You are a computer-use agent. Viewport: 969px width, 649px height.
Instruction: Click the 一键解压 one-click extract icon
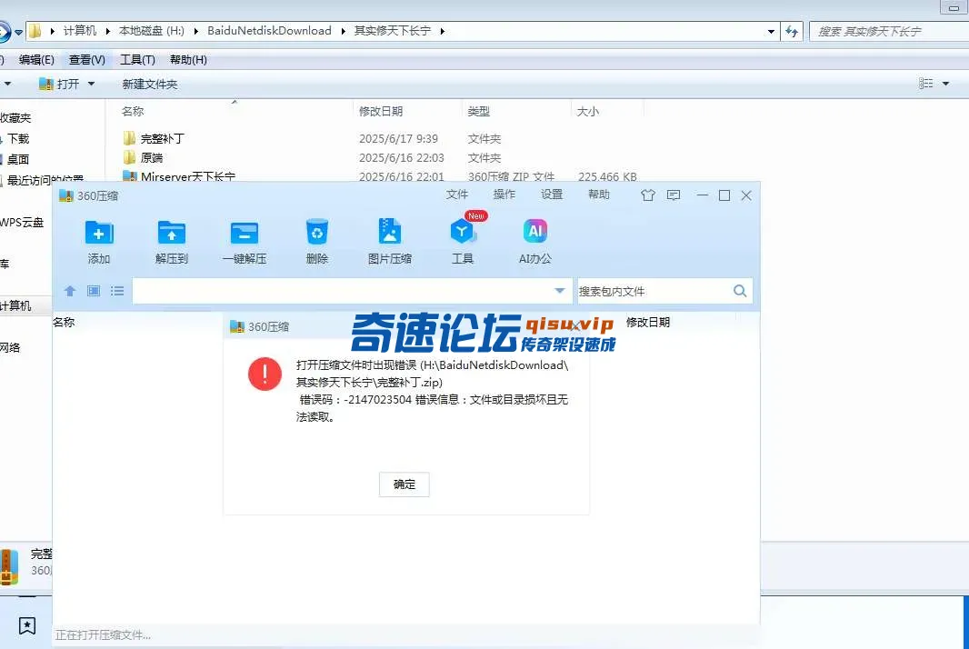point(245,233)
